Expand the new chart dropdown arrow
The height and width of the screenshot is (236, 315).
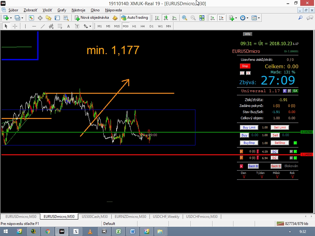click(11, 18)
